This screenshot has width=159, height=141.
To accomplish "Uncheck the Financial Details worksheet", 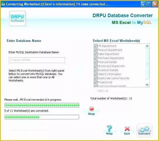I will click(96, 62).
